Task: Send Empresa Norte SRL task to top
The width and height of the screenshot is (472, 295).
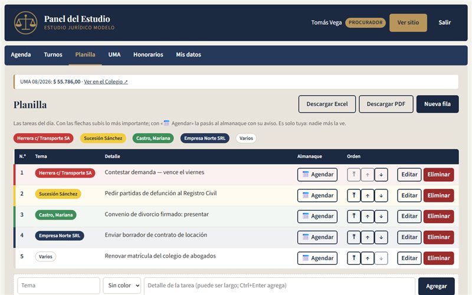Action: (353, 237)
